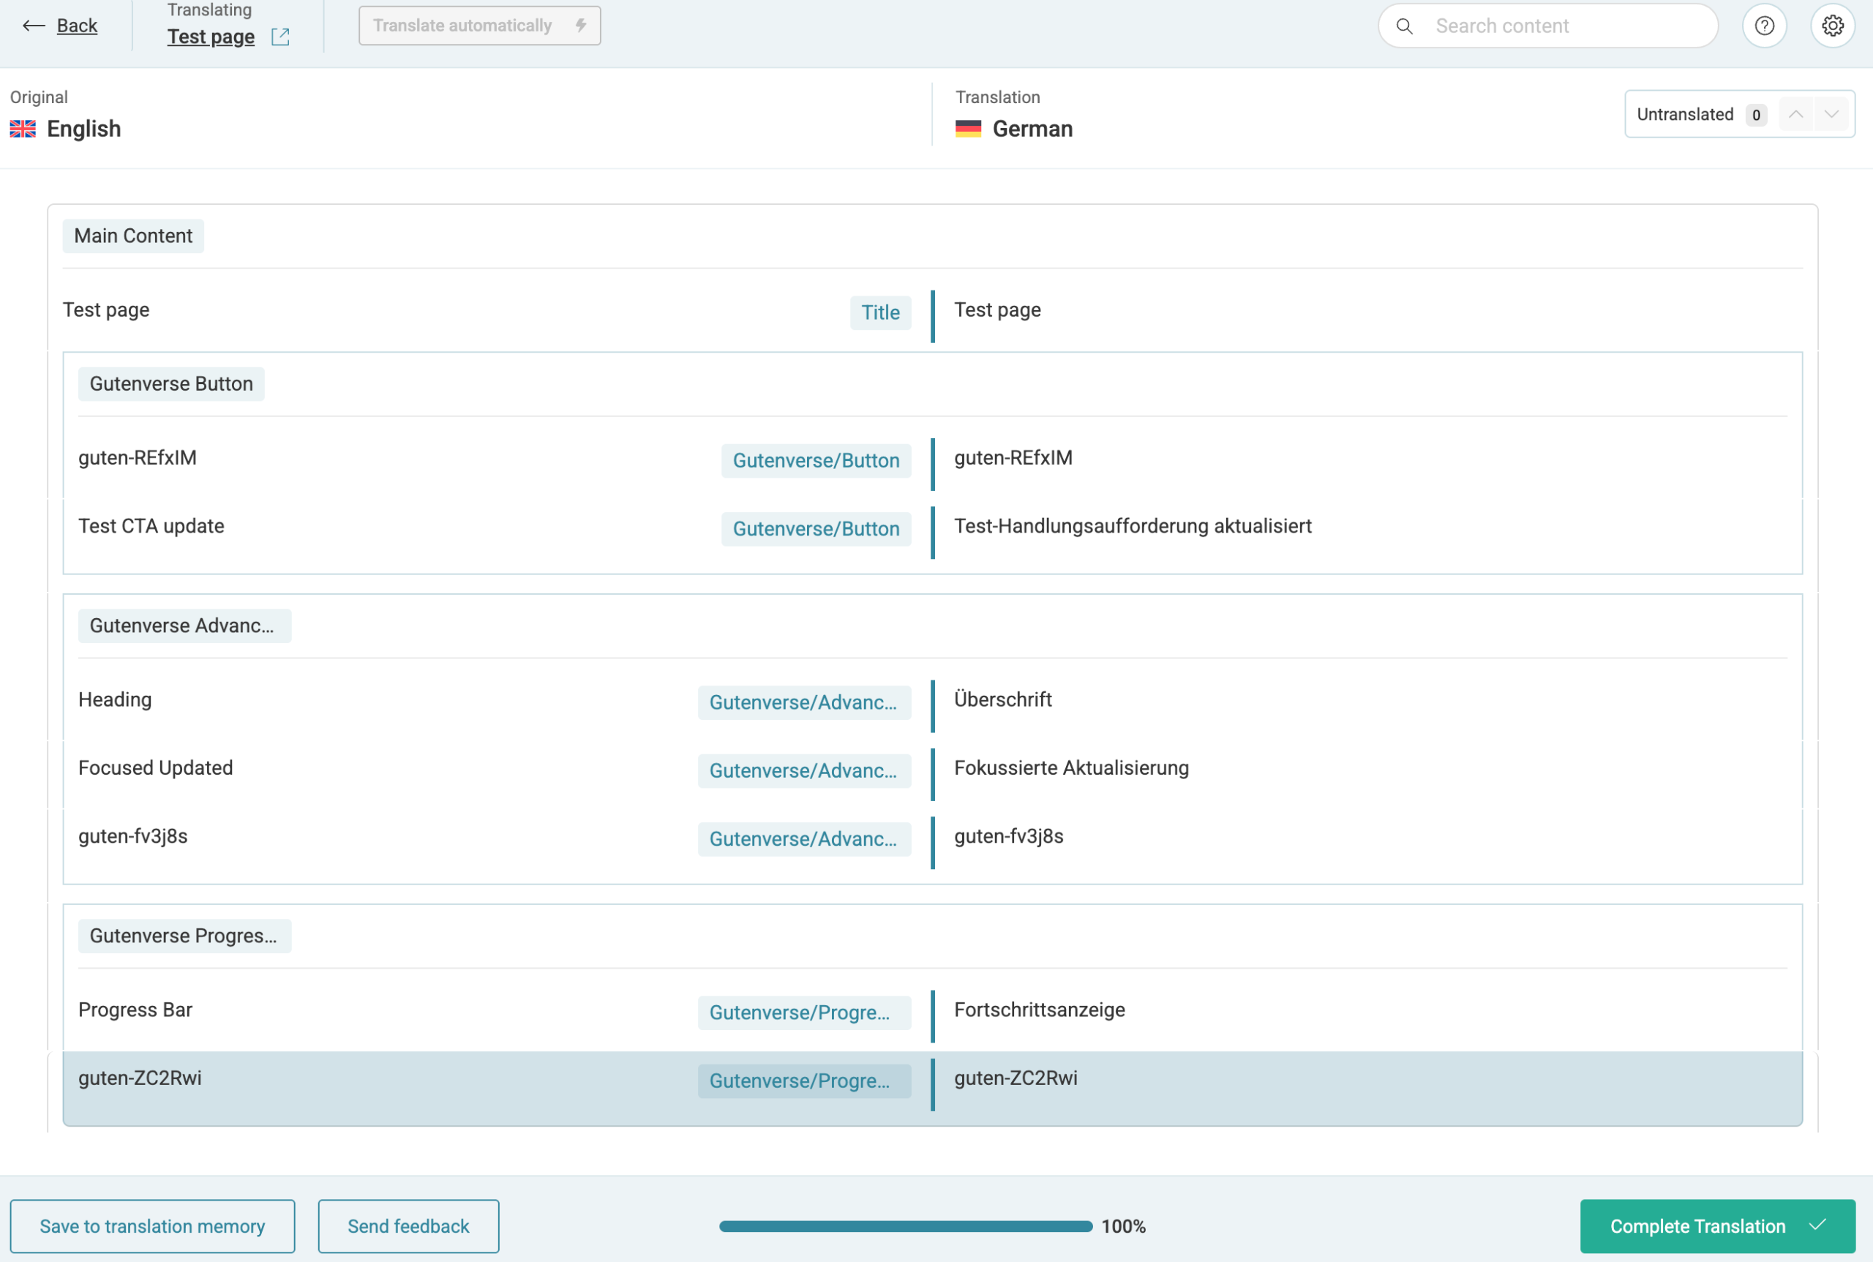Select original text 'guten-REfxIM'
1873x1262 pixels.
click(138, 457)
